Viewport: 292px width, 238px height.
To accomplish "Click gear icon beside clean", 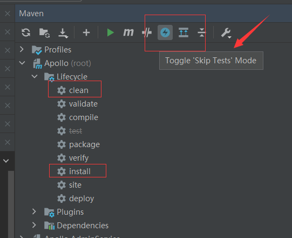I will coord(62,90).
